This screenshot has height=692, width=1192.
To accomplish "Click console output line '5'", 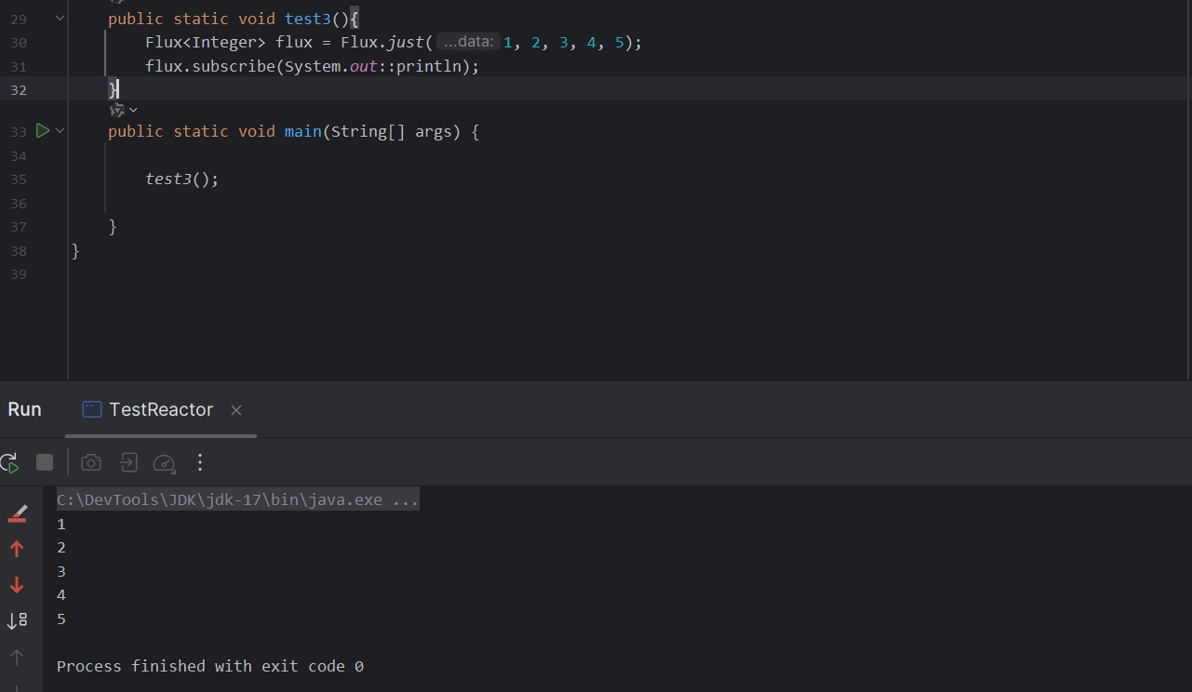I will 61,619.
